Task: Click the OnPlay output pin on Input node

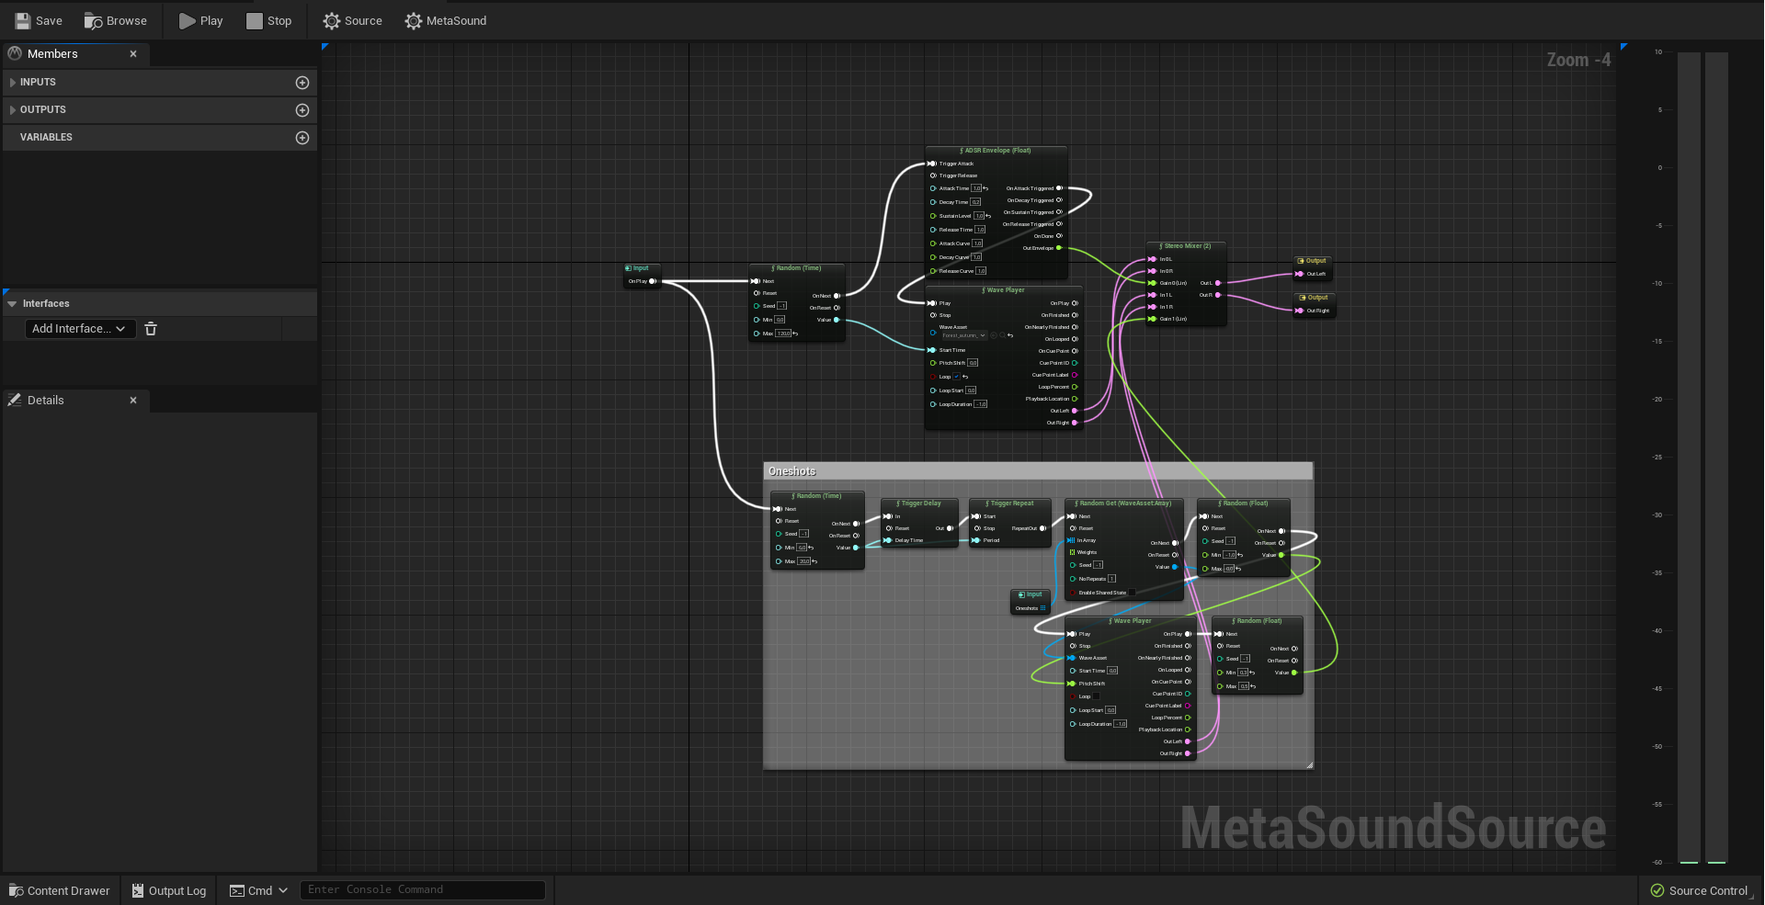Action: click(652, 281)
